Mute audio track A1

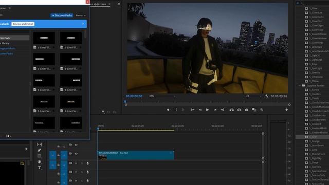tap(76, 163)
